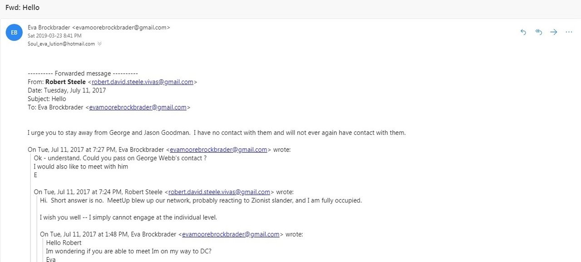Open evamoorebrockbrader@gmail.com link in To line

(x=138, y=108)
